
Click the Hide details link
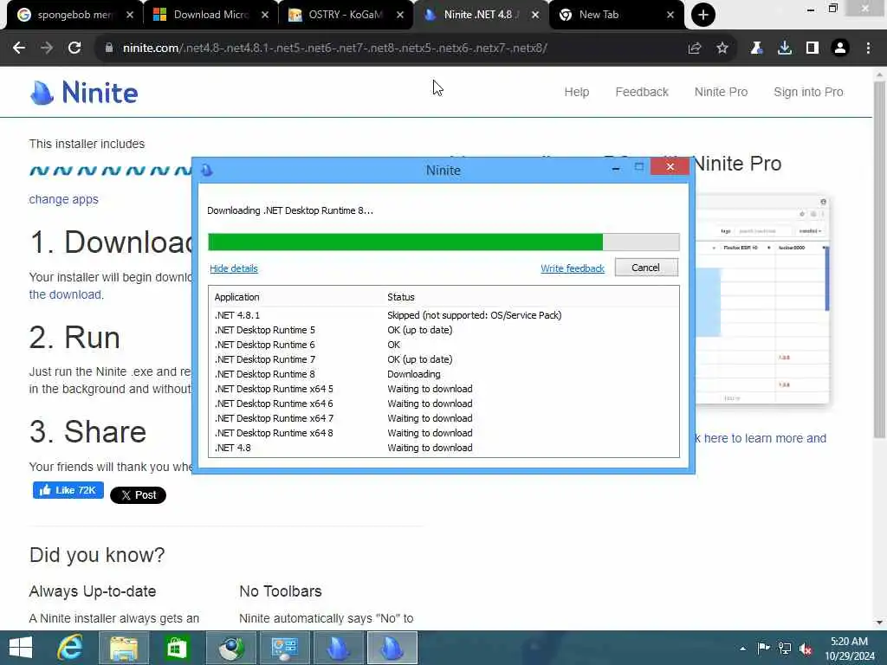(234, 268)
